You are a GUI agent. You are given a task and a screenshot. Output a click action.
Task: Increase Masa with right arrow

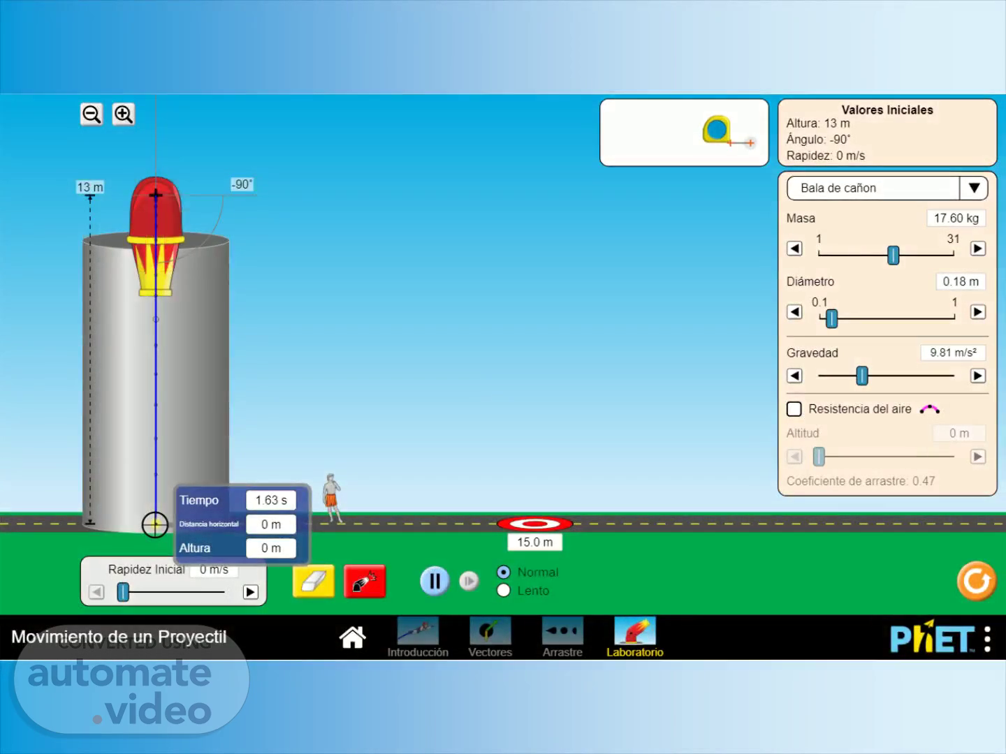978,249
